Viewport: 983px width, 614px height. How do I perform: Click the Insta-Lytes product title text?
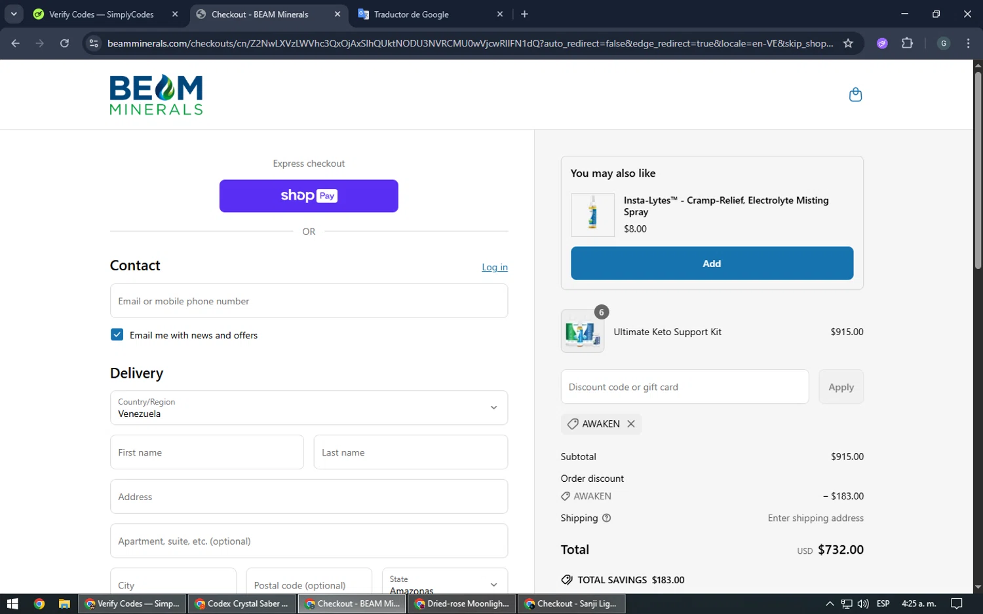(726, 206)
